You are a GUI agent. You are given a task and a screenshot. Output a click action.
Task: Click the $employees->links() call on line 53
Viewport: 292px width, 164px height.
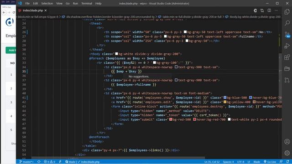click(146, 150)
